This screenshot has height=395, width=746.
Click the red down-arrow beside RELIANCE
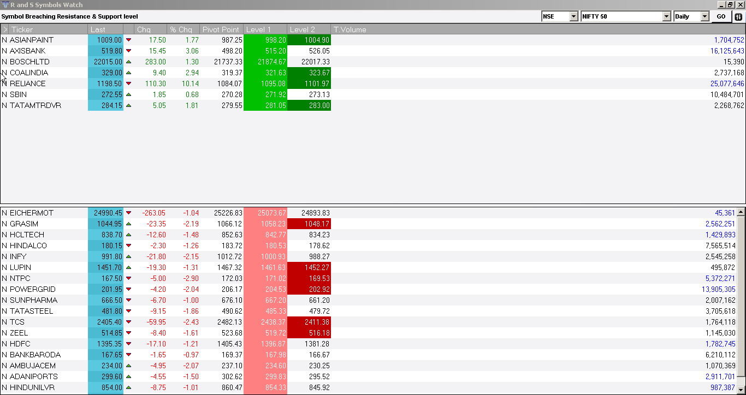(128, 83)
